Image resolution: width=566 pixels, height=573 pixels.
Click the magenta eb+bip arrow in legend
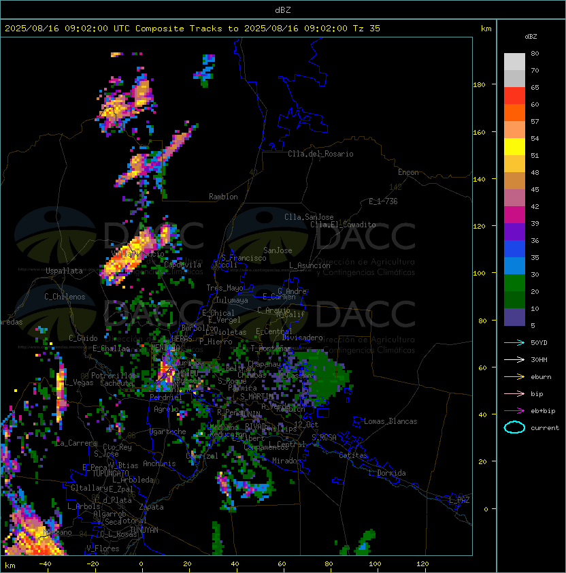[514, 411]
